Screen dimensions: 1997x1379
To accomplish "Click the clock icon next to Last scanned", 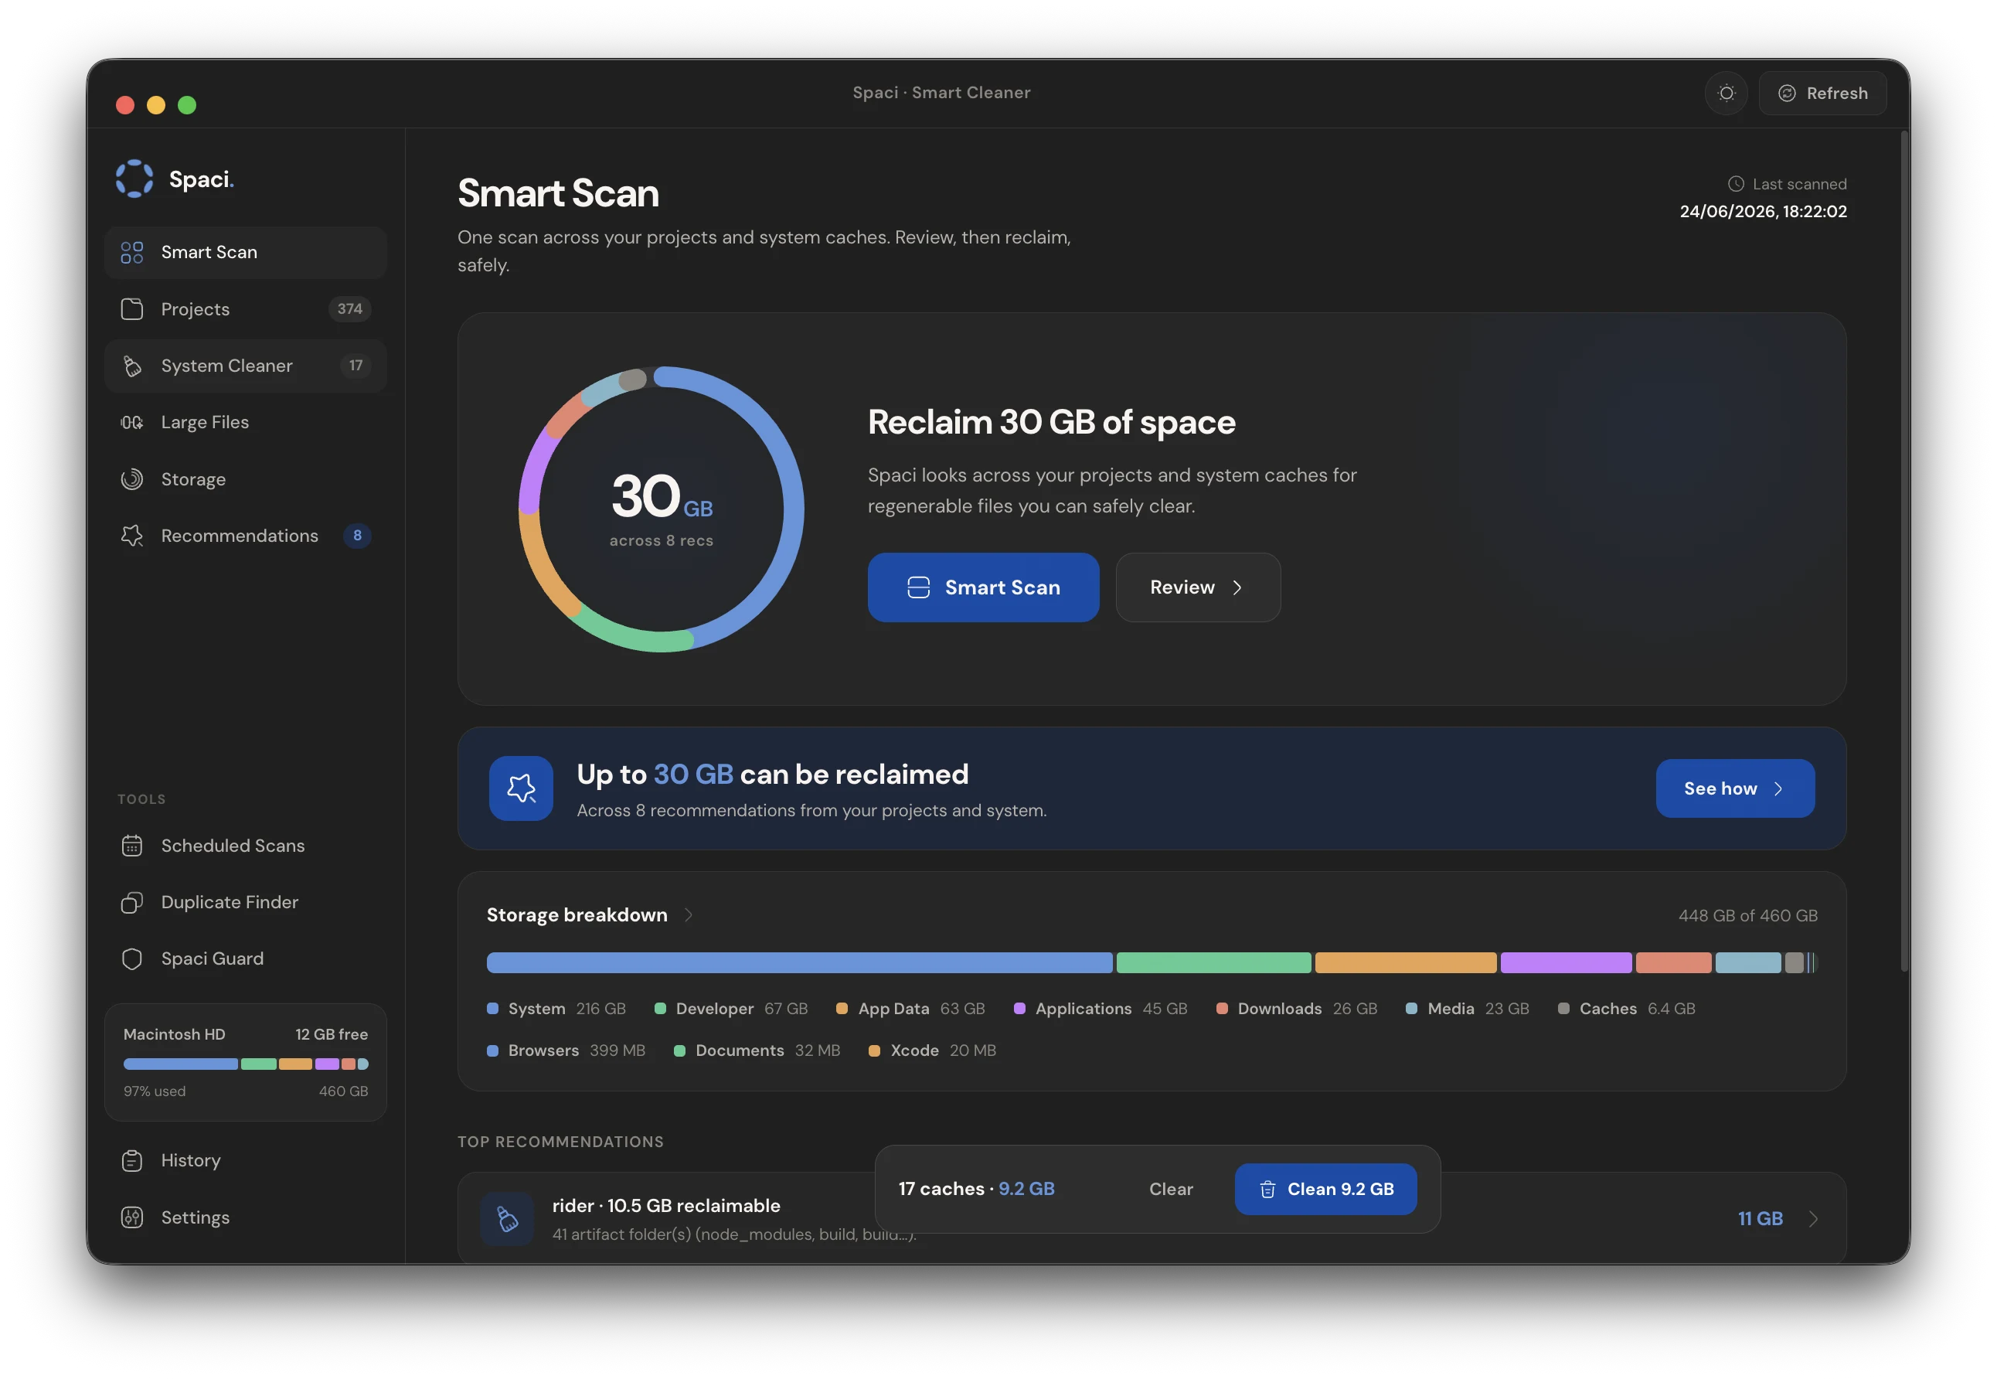I will 1735,184.
